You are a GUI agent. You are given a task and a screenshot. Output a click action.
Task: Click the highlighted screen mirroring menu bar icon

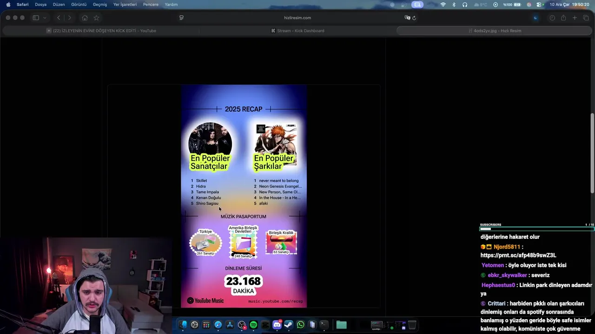[x=417, y=5]
